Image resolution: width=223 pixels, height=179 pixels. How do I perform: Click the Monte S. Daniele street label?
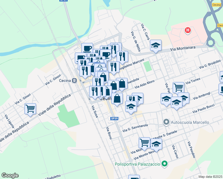point(165,135)
